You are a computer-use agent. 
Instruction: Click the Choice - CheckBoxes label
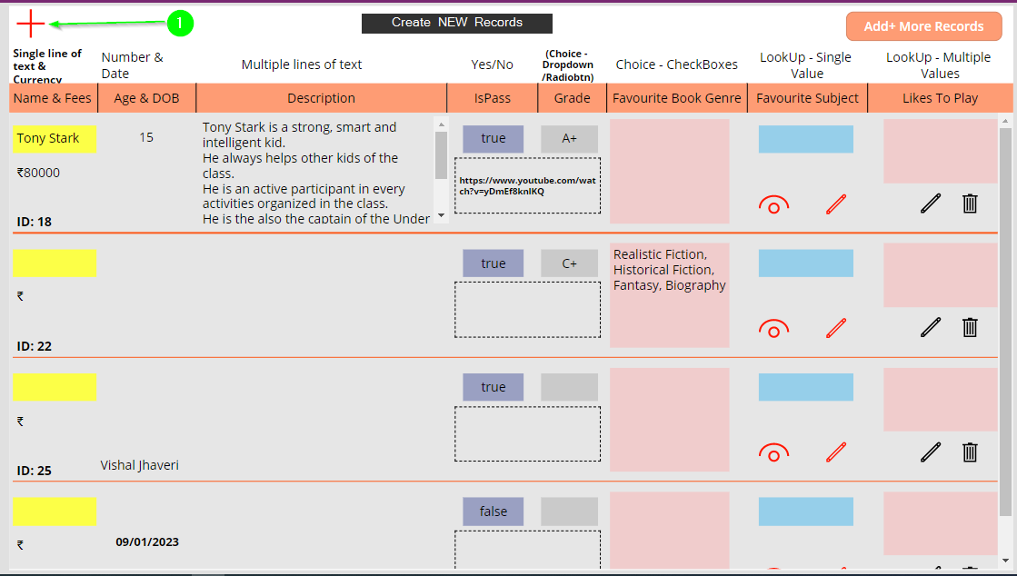click(x=676, y=65)
